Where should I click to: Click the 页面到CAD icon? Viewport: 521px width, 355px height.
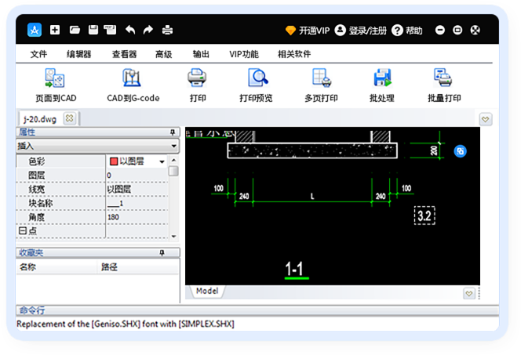tap(55, 78)
